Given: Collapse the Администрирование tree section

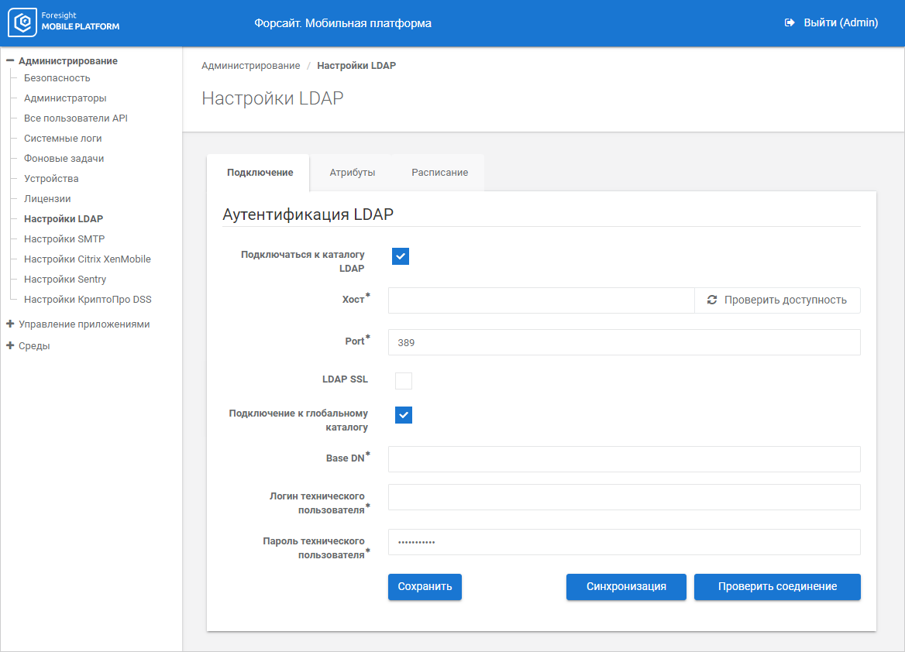Looking at the screenshot, I should (x=10, y=60).
